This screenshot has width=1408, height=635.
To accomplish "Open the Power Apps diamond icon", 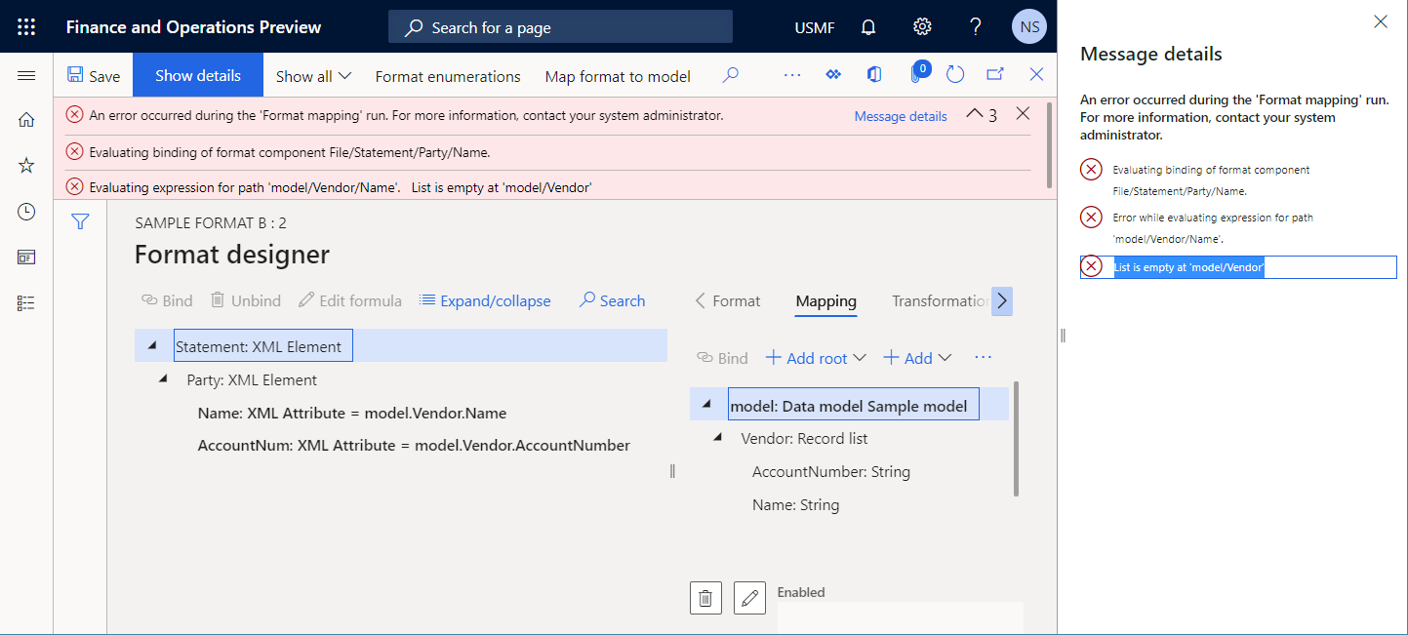I will click(x=833, y=75).
